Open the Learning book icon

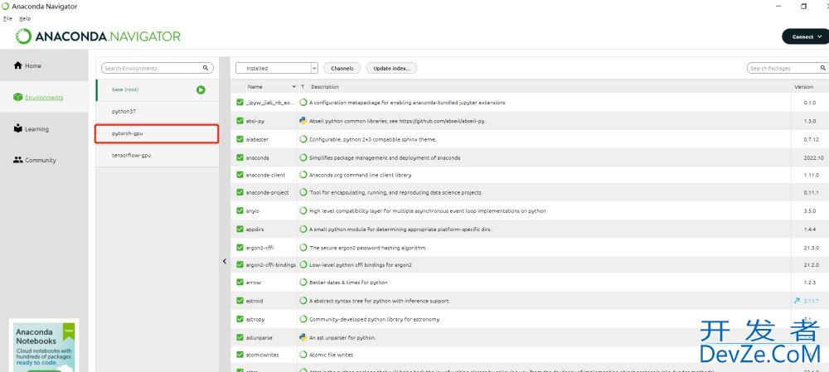[x=18, y=128]
